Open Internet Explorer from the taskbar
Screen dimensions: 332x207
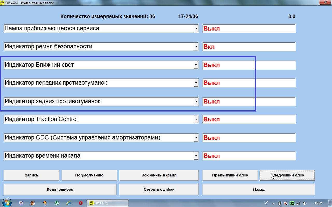(x=69, y=203)
